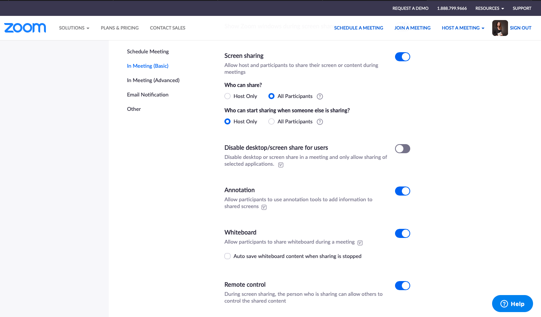Click help icon beside "All Participants" under Who can share
541x317 pixels.
pyautogui.click(x=320, y=96)
